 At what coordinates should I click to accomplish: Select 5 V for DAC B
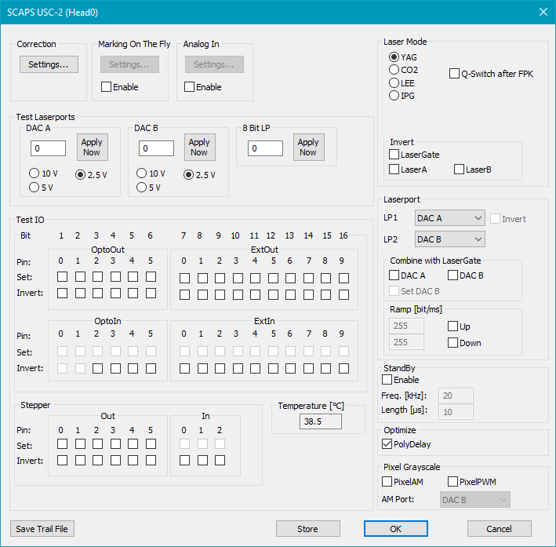(142, 188)
